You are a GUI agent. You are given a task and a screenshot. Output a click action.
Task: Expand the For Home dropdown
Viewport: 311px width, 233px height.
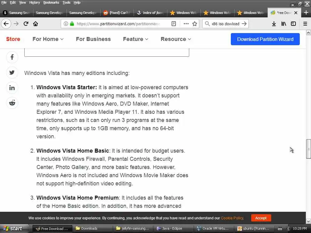coord(48,39)
